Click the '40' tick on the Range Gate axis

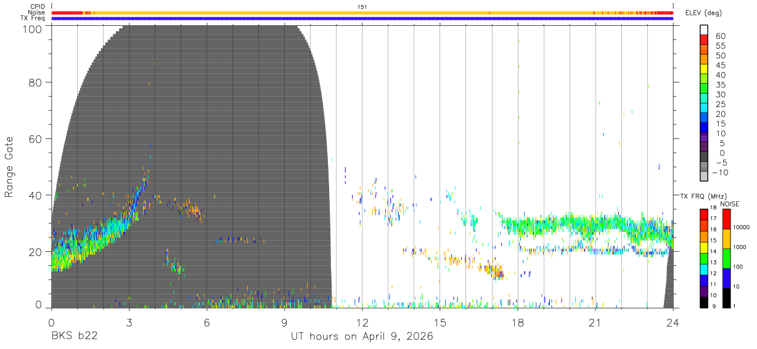[35, 195]
